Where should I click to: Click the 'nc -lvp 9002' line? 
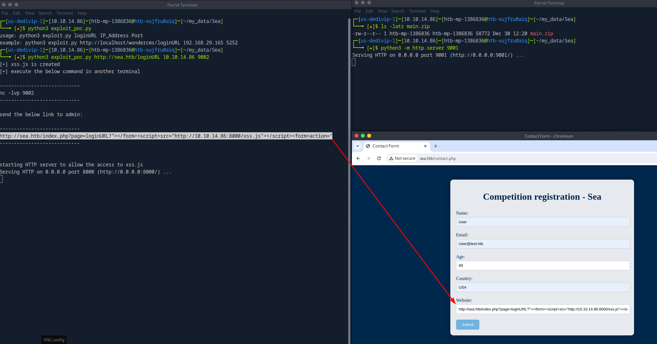[17, 93]
